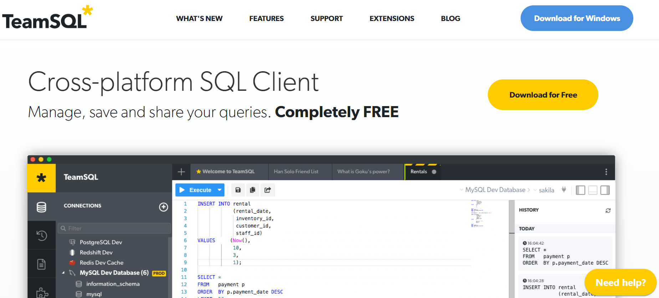The image size is (659, 298).
Task: Select Redshift Dev connection
Action: pos(96,252)
